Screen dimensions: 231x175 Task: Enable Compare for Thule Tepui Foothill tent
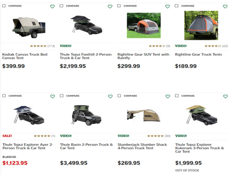tap(61, 6)
